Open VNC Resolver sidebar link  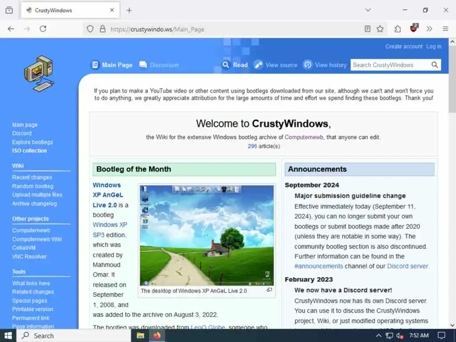point(29,256)
